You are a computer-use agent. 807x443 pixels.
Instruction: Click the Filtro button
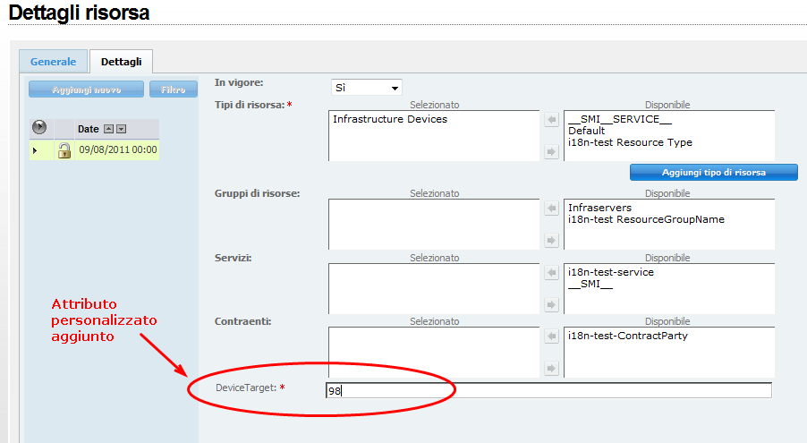coord(174,89)
